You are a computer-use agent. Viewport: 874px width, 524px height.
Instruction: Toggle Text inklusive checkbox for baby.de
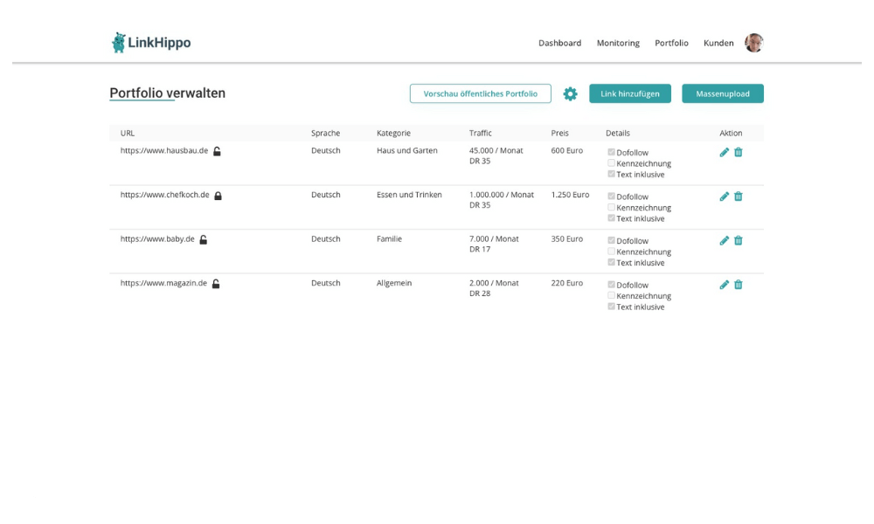click(612, 262)
